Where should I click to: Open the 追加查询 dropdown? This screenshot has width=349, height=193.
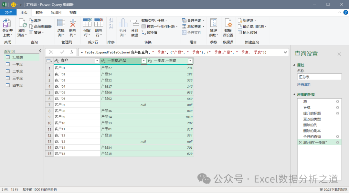click(x=193, y=26)
